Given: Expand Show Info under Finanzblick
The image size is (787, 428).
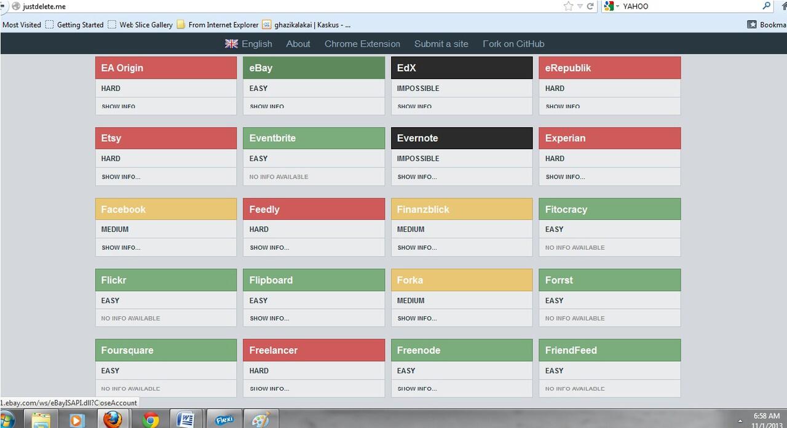Looking at the screenshot, I should click(x=417, y=247).
